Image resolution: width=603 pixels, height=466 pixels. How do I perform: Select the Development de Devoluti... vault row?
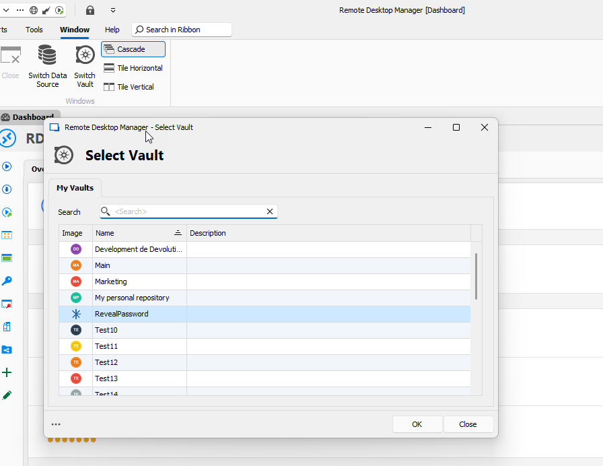pos(264,249)
